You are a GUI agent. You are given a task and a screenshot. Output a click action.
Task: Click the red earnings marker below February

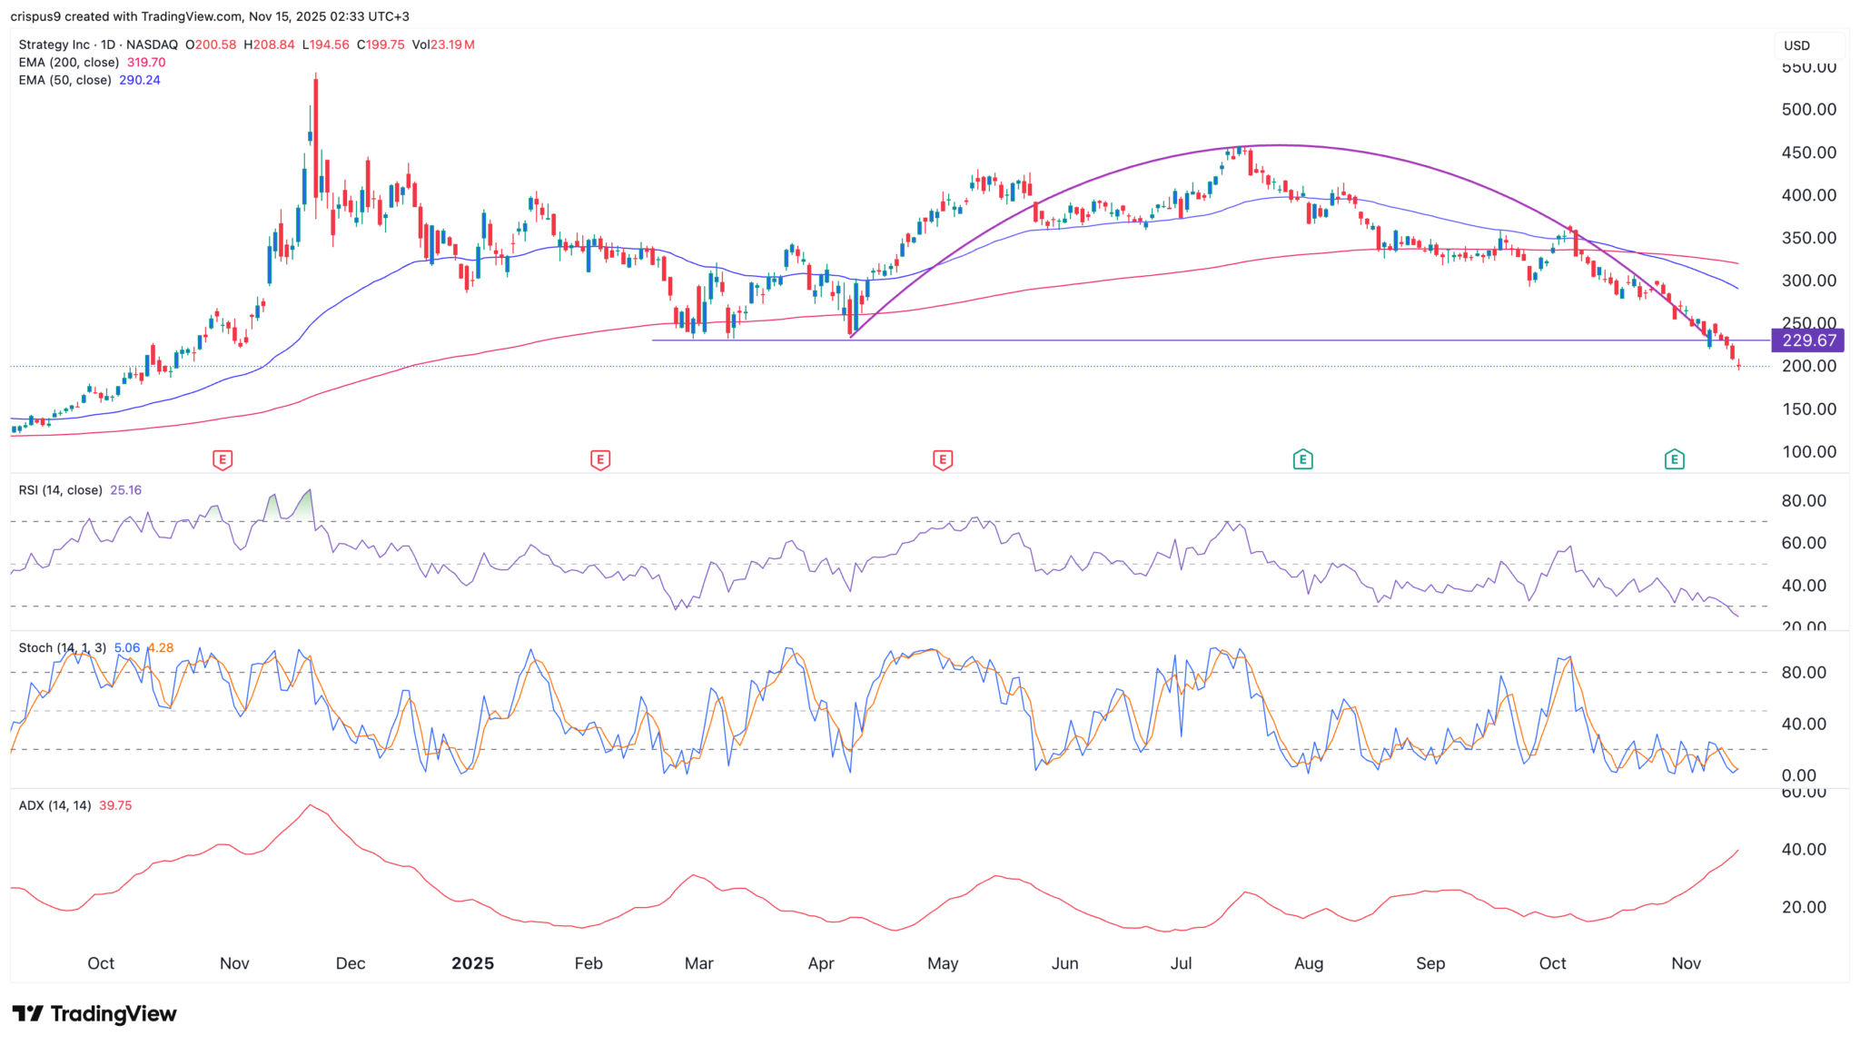599,460
